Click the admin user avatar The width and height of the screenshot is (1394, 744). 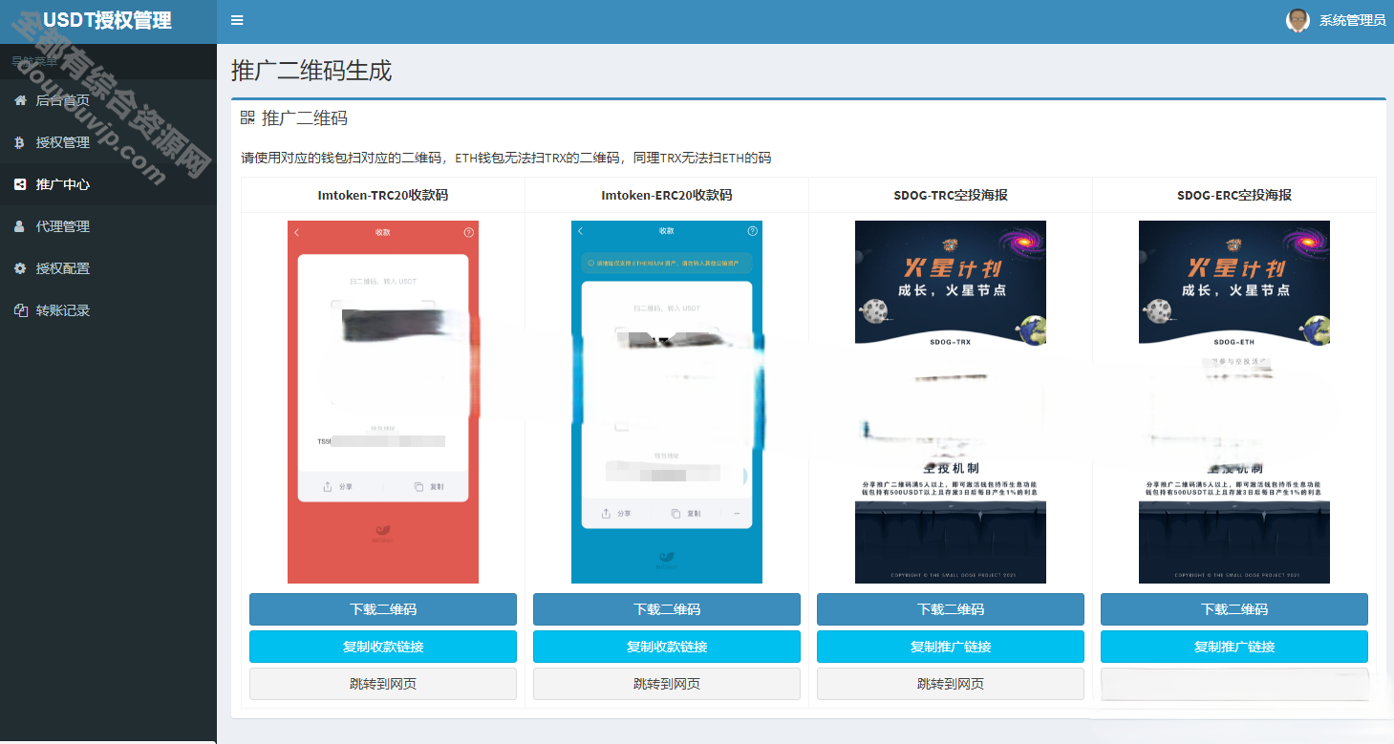tap(1297, 20)
